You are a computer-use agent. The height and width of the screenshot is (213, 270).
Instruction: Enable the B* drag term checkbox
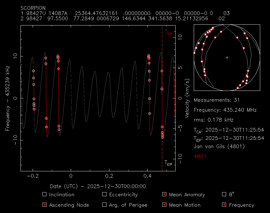click(224, 194)
